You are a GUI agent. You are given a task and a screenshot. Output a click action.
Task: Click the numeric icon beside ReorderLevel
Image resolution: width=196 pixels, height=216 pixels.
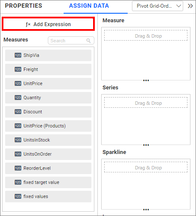pos(18,168)
